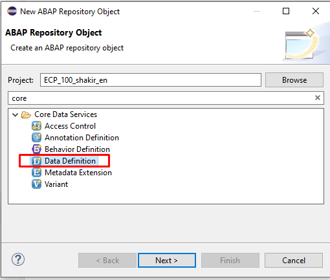Click the Core Data Services folder icon
The image size is (330, 280).
(x=26, y=114)
